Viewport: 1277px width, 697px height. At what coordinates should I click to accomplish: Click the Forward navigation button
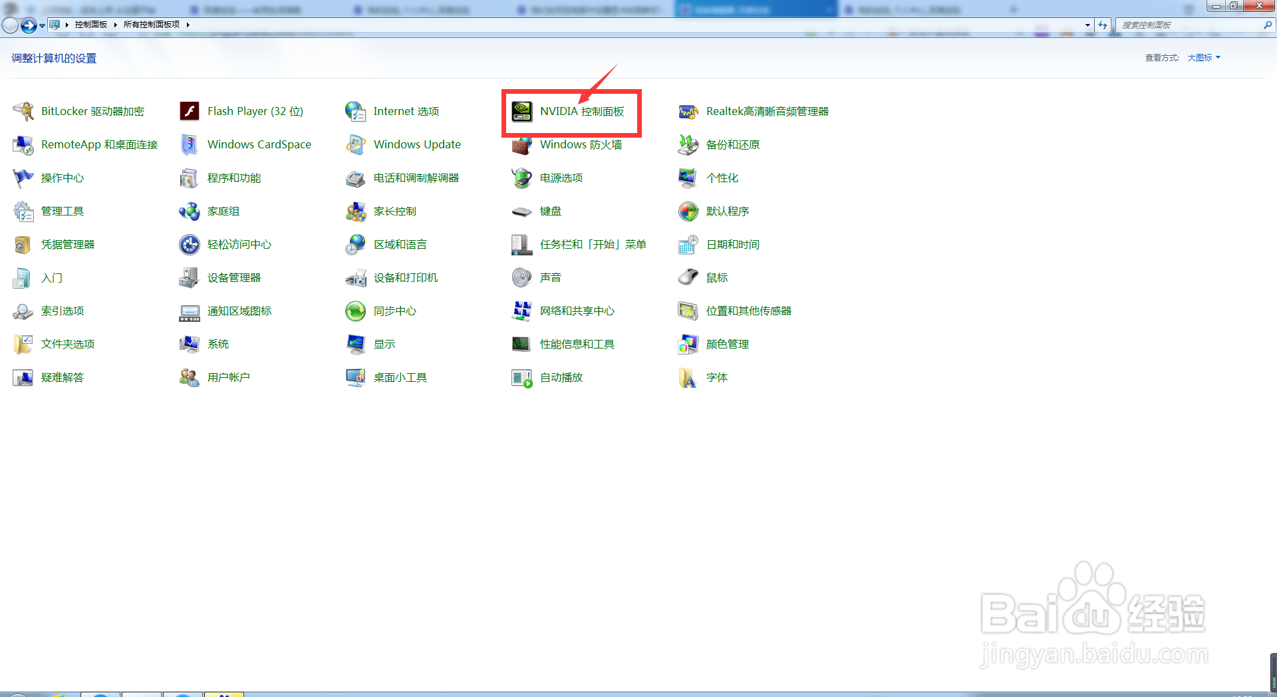pyautogui.click(x=29, y=25)
